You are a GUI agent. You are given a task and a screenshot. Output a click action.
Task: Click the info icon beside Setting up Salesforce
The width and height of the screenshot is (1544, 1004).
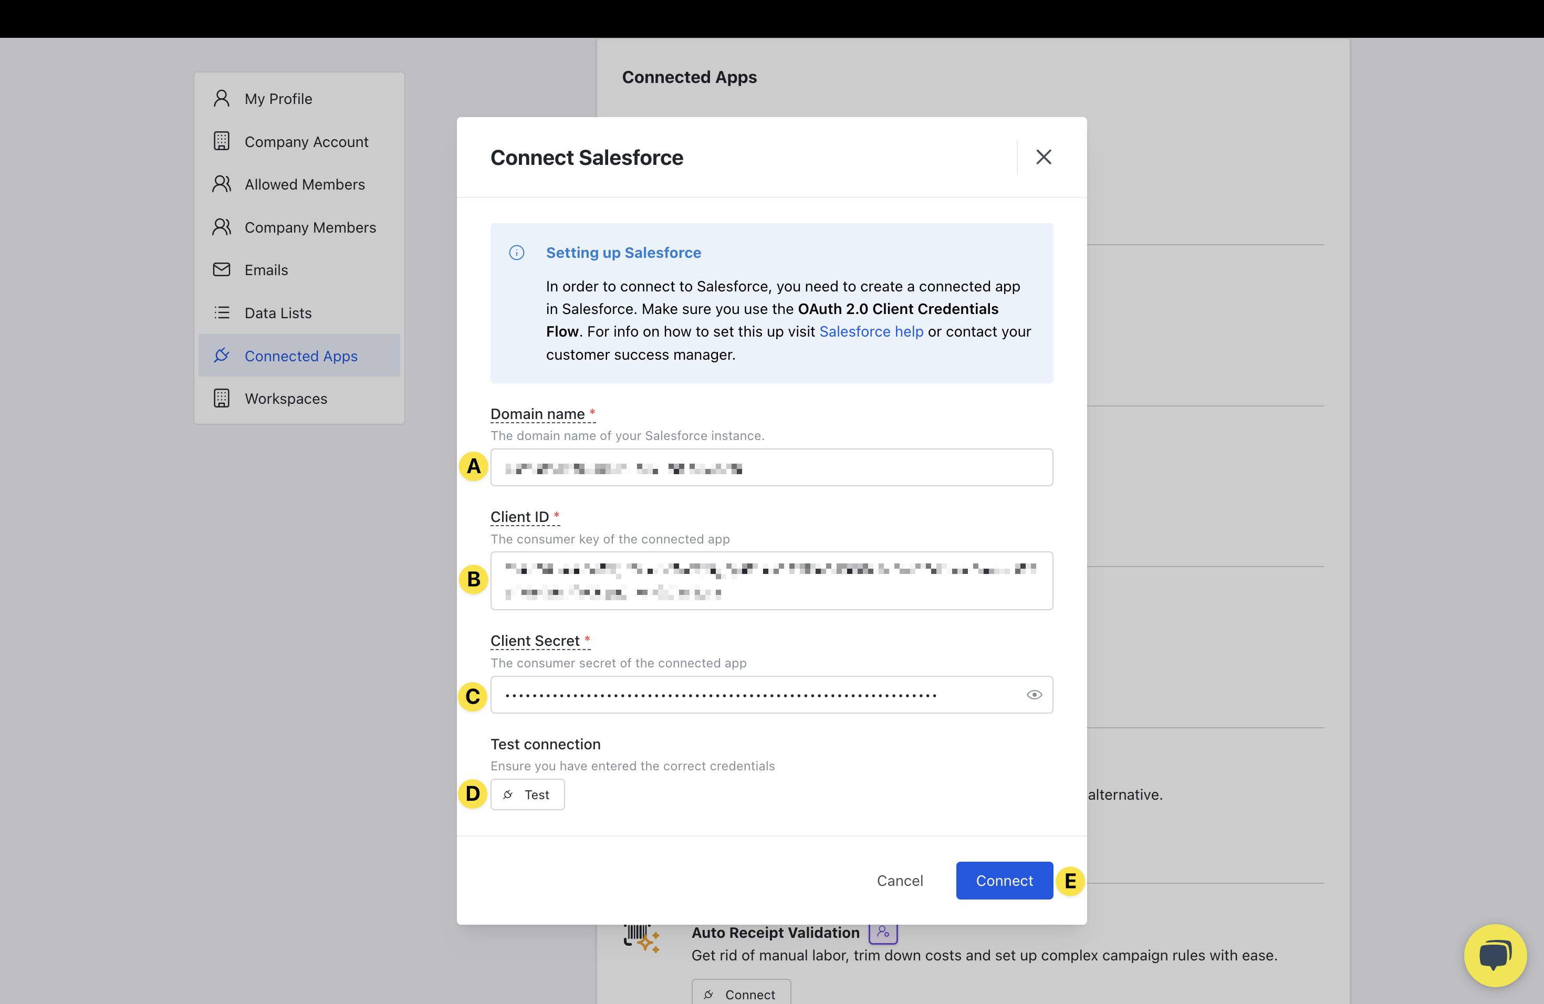[x=516, y=252]
